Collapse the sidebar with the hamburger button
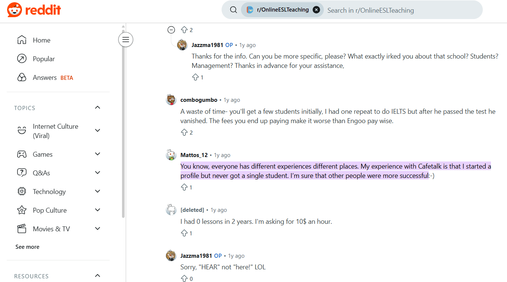The width and height of the screenshot is (507, 282). click(x=126, y=40)
